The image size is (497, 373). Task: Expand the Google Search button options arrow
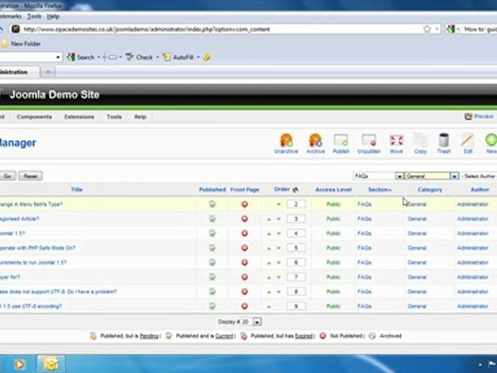pos(98,58)
